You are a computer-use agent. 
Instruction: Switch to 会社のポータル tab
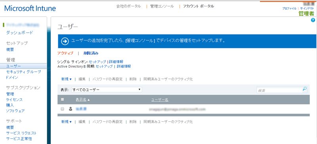click(128, 6)
